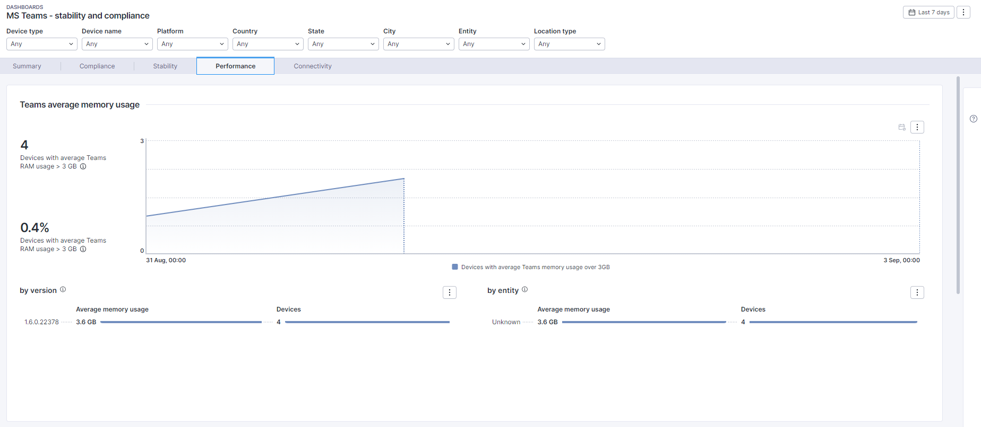The image size is (981, 427).
Task: Click info icon beside by entity heading
Action: [524, 289]
